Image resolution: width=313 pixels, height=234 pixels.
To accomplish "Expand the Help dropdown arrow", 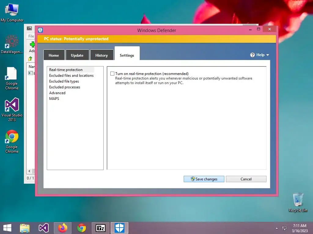I will [268, 55].
